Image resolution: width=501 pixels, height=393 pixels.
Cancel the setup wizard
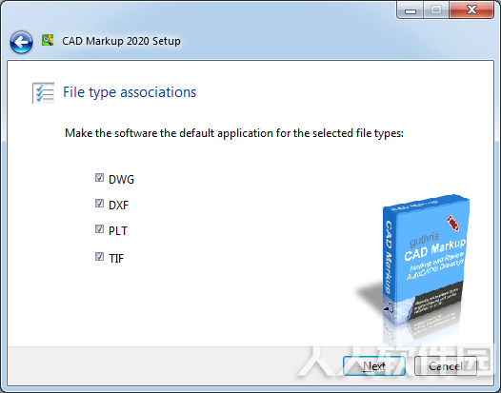point(446,365)
